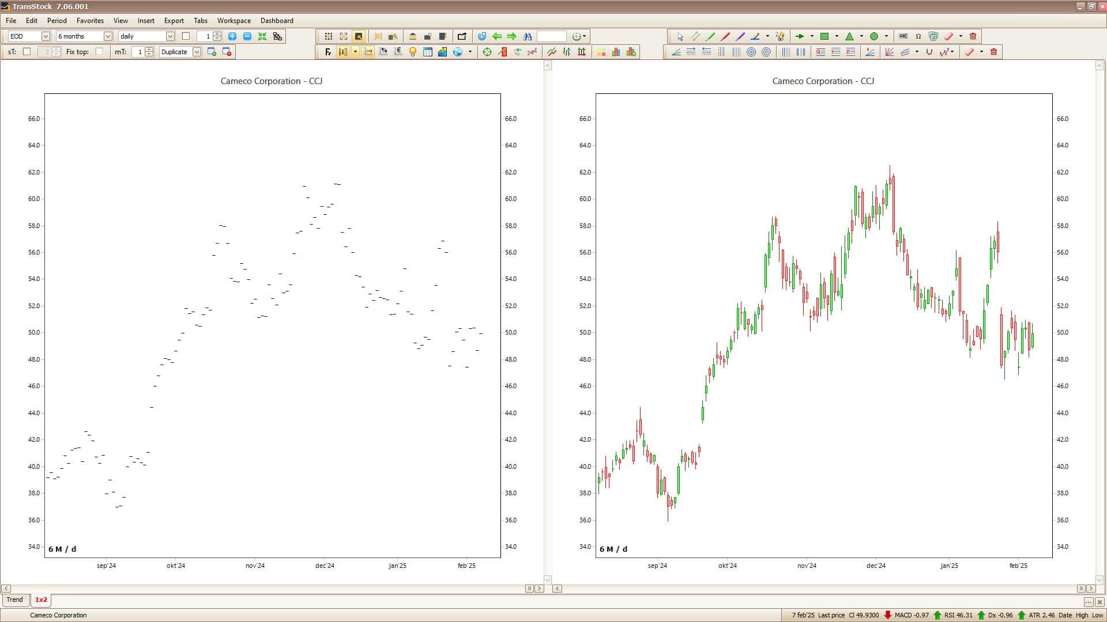Click the blue plus zoom-in icon
Viewport: 1107px width, 622px height.
[232, 36]
